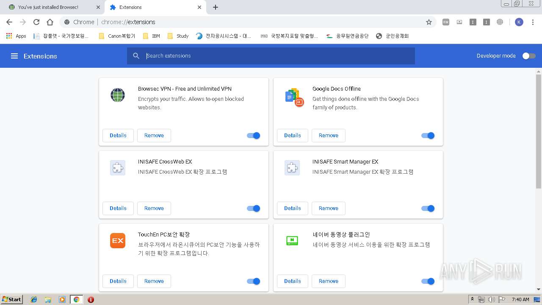
Task: Open the 군인공제회 bookmark
Action: click(392, 36)
